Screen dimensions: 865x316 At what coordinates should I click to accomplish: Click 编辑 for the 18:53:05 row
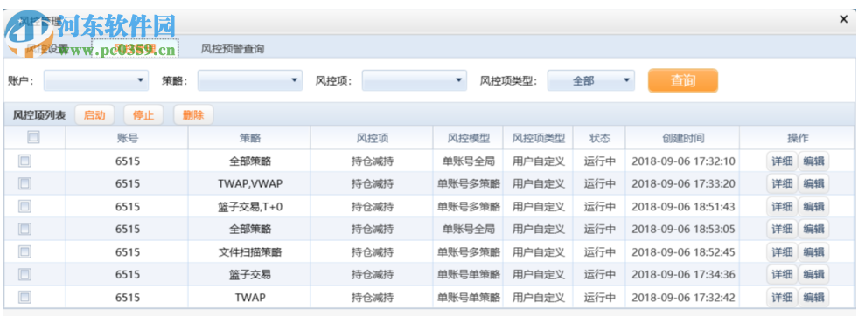pos(813,230)
